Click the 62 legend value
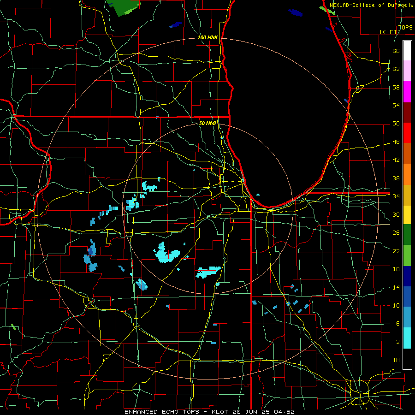The height and width of the screenshot is (415, 415). click(x=396, y=69)
